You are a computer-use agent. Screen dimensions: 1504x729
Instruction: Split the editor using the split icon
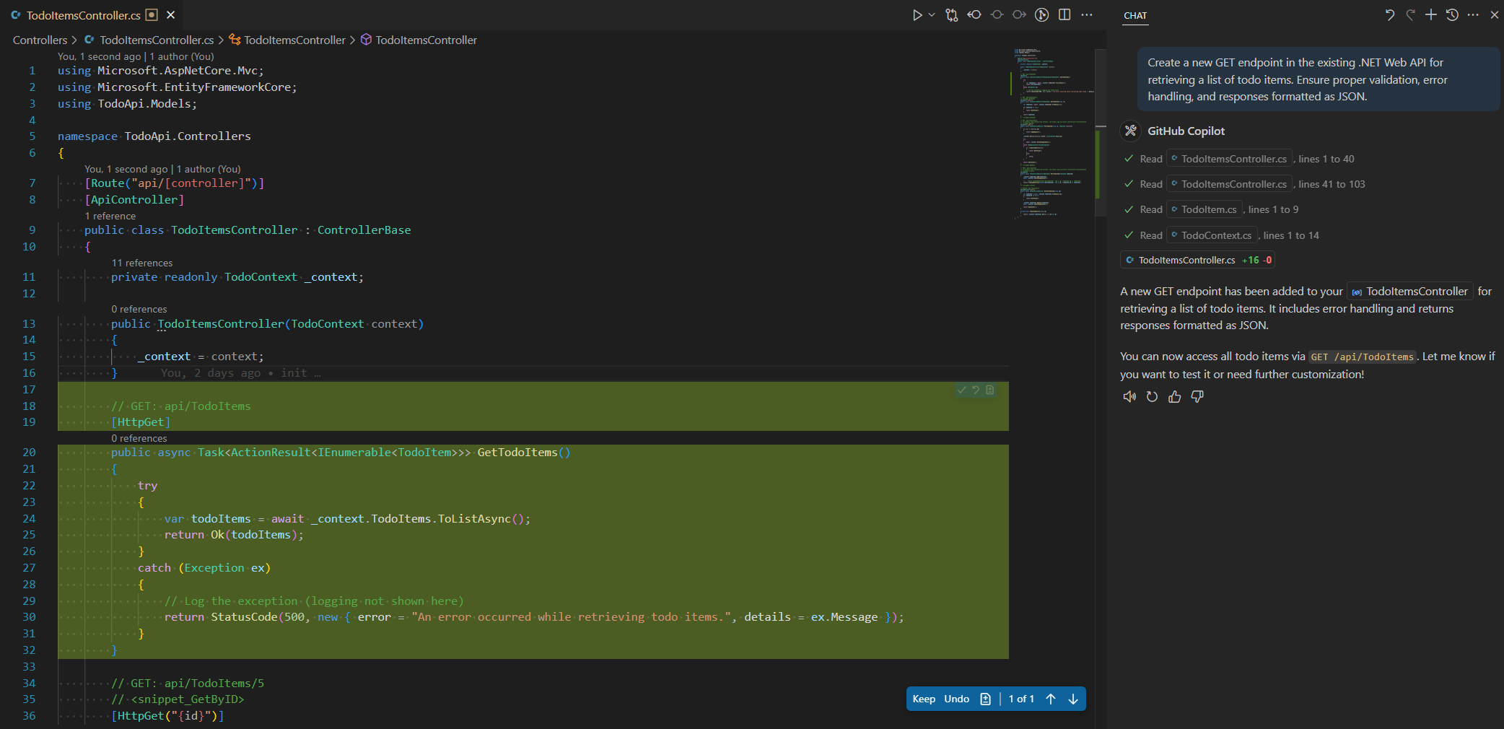[1064, 14]
